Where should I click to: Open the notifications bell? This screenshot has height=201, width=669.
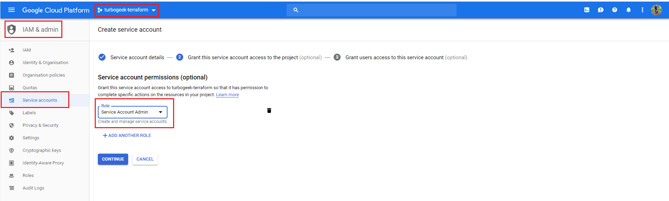click(629, 10)
